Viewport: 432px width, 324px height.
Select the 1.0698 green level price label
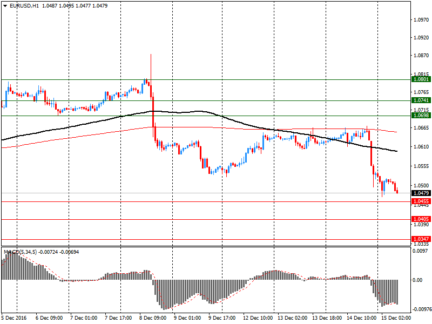[421, 116]
